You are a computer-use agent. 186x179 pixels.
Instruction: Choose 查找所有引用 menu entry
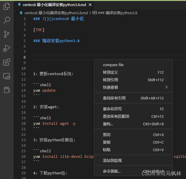tap(133, 98)
